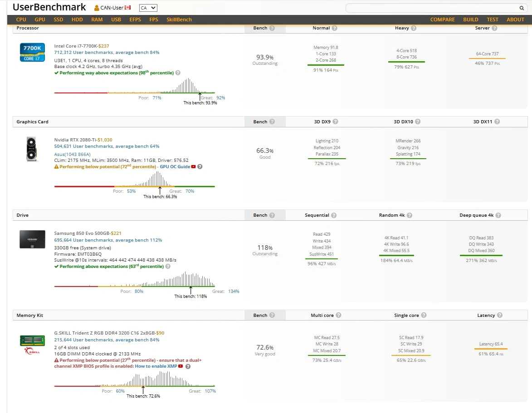Image resolution: width=532 pixels, height=413 pixels.
Task: Click the Drive Bench help icon
Action: coord(272,215)
